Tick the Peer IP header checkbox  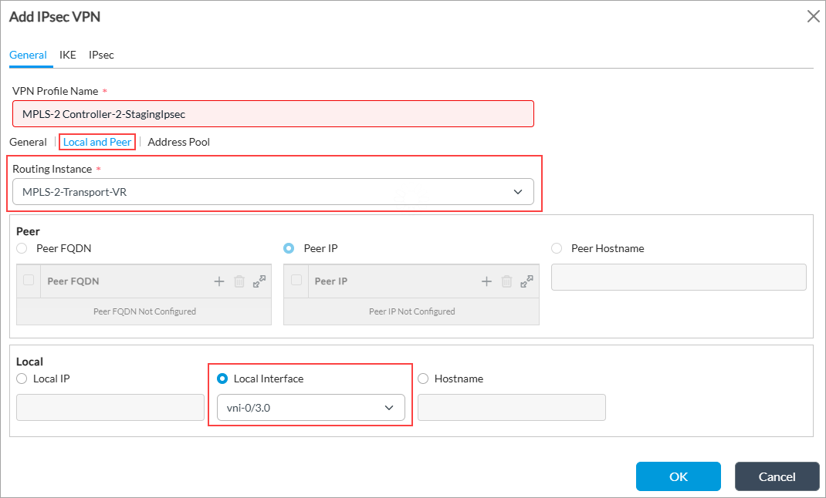(296, 281)
